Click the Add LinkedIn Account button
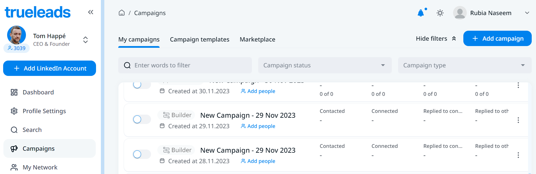The height and width of the screenshot is (174, 536). [50, 69]
